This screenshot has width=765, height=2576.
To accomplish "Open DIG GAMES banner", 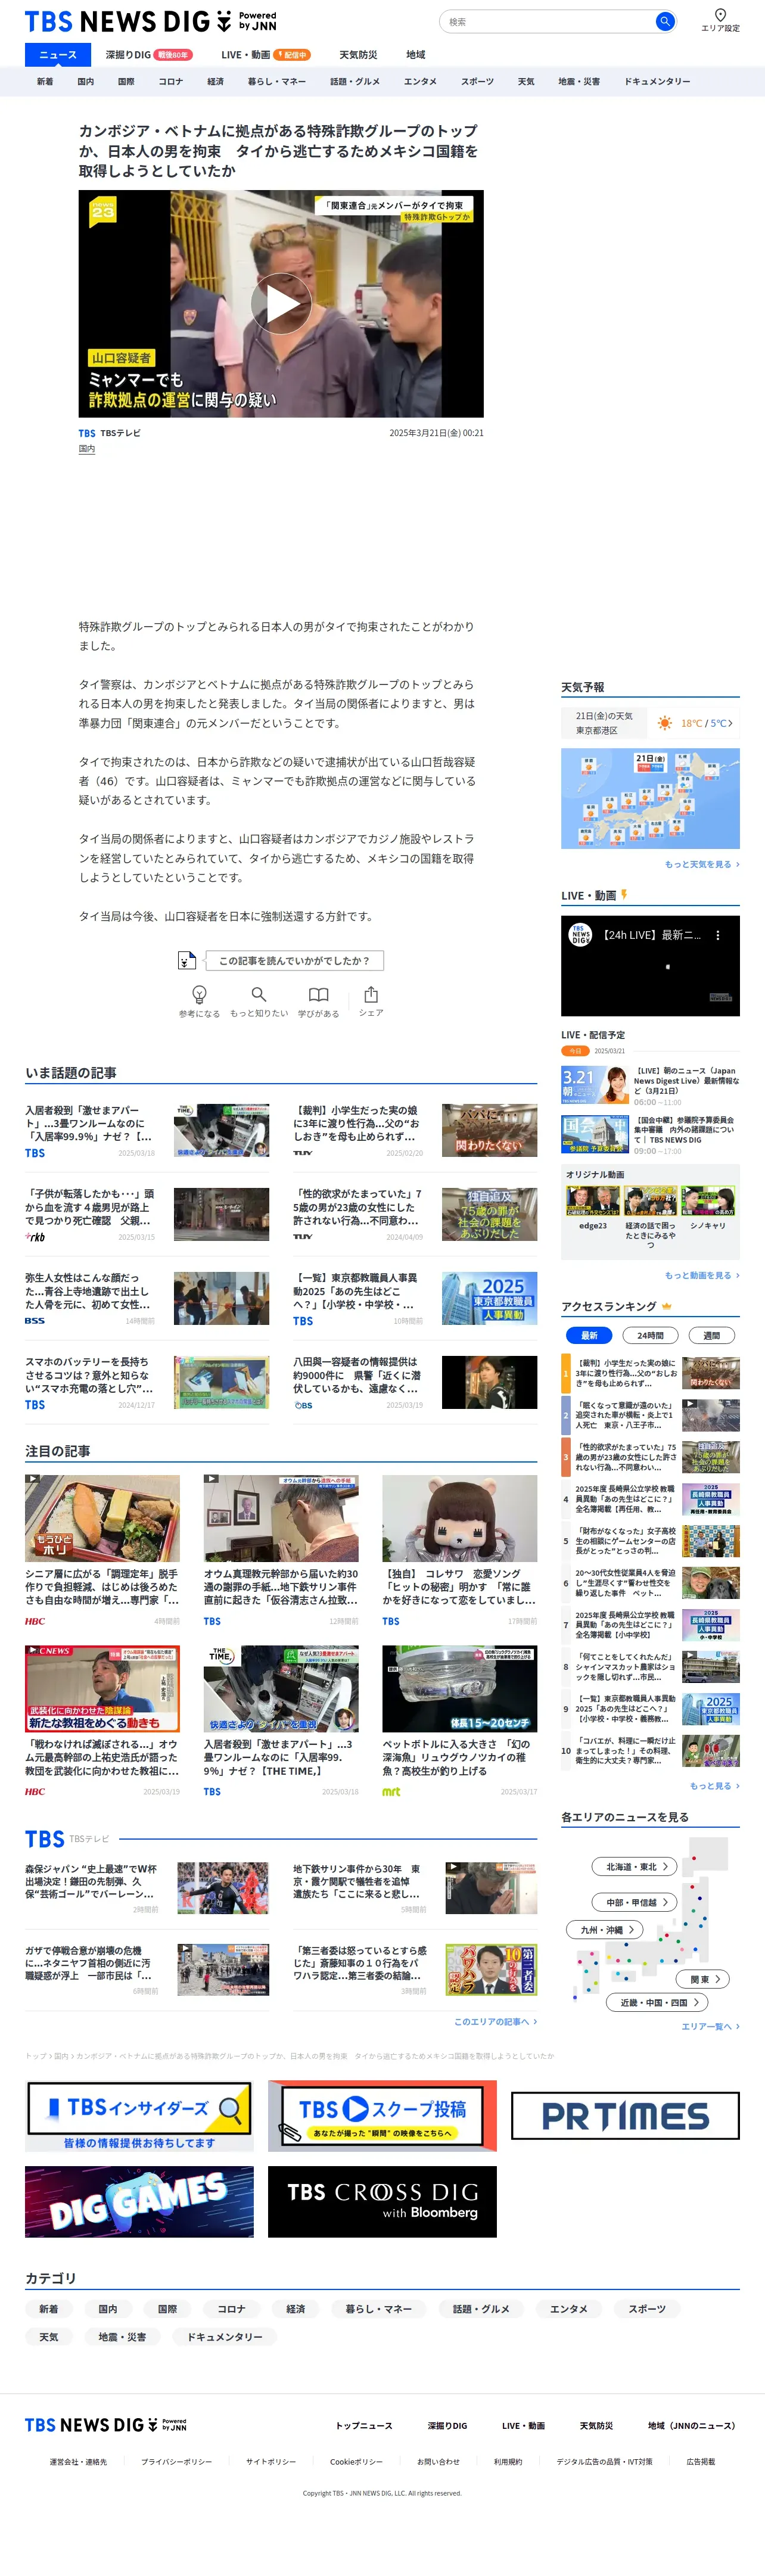I will [x=139, y=2202].
